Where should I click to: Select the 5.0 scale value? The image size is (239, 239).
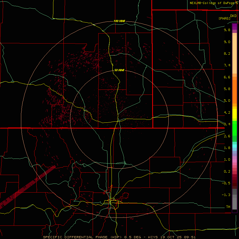[227, 101]
